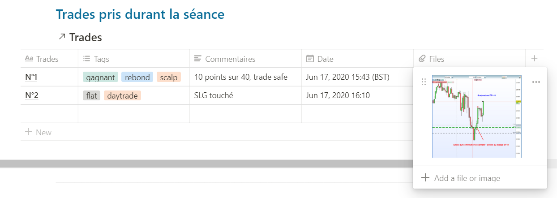
Task: Open the Tags column header menu
Action: point(101,59)
